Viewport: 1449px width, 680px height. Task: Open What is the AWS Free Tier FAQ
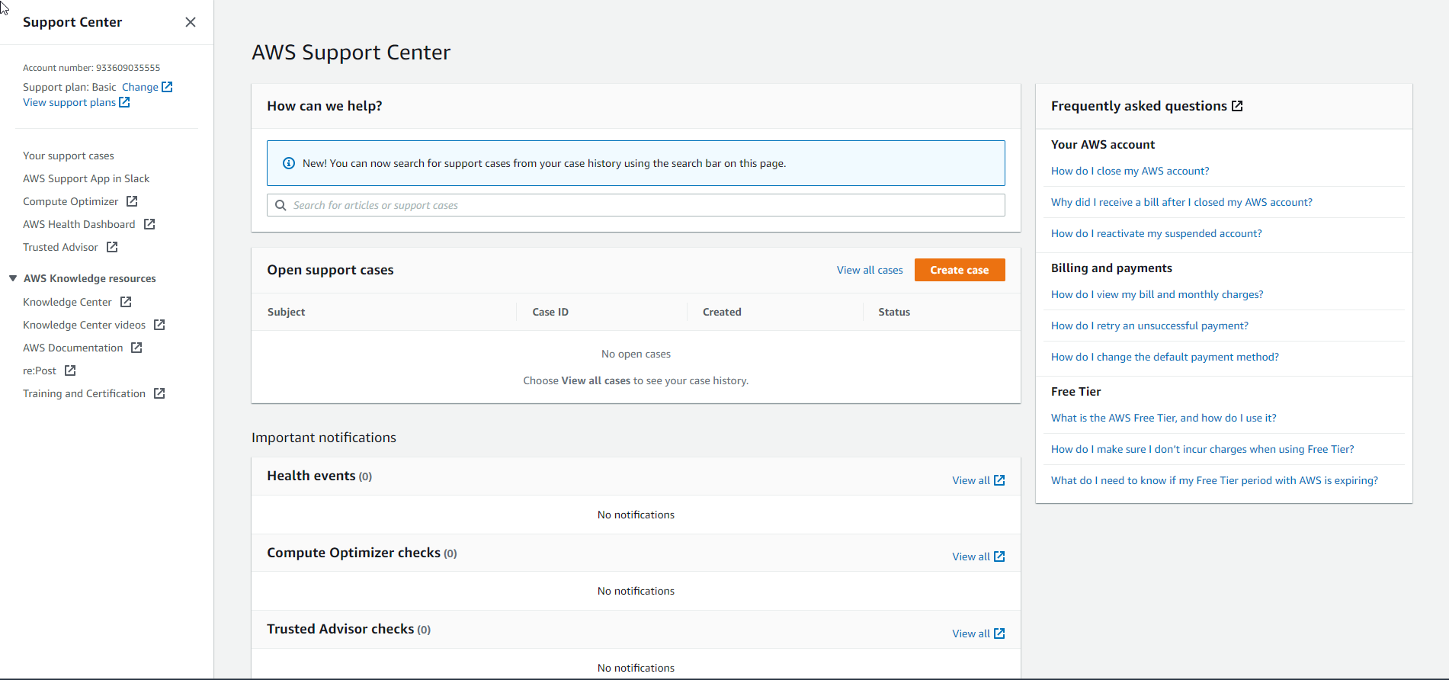click(1163, 418)
